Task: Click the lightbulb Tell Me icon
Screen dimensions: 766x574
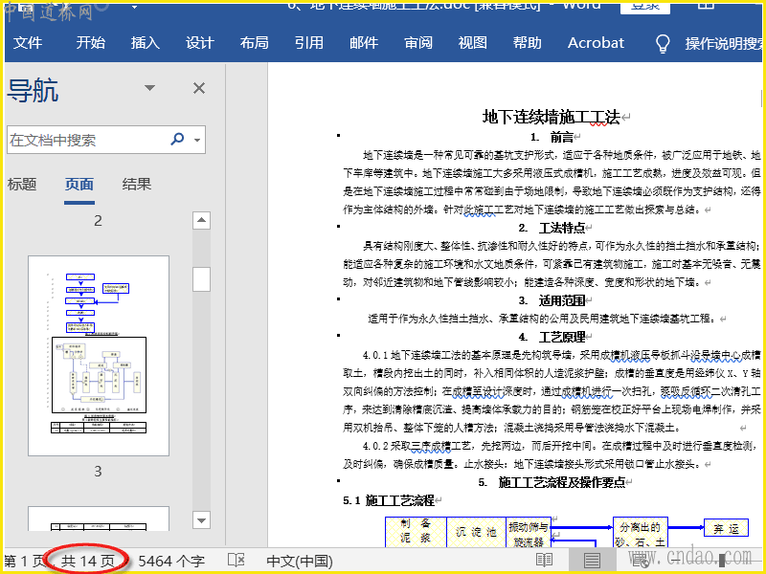Action: pos(663,43)
